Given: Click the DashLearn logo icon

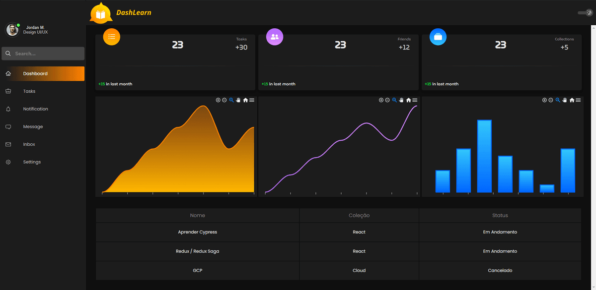Looking at the screenshot, I should [x=101, y=12].
